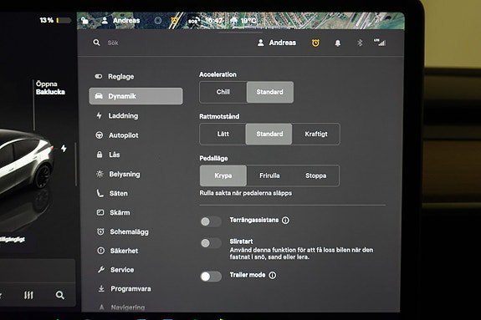Click the charge port lightning icon
The width and height of the screenshot is (481, 320).
pos(64,149)
